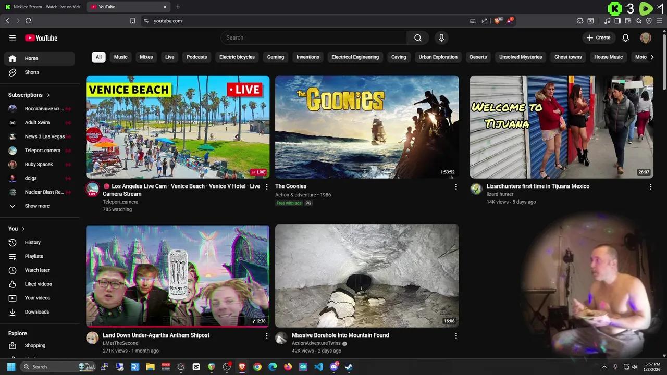Select the Caving filter chip
The width and height of the screenshot is (667, 375).
pos(399,57)
